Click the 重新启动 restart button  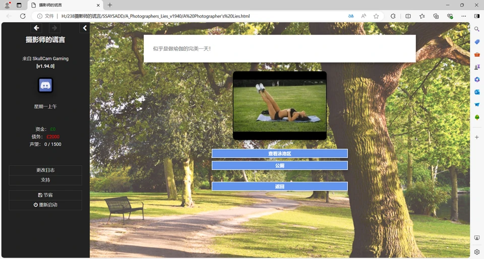click(45, 205)
